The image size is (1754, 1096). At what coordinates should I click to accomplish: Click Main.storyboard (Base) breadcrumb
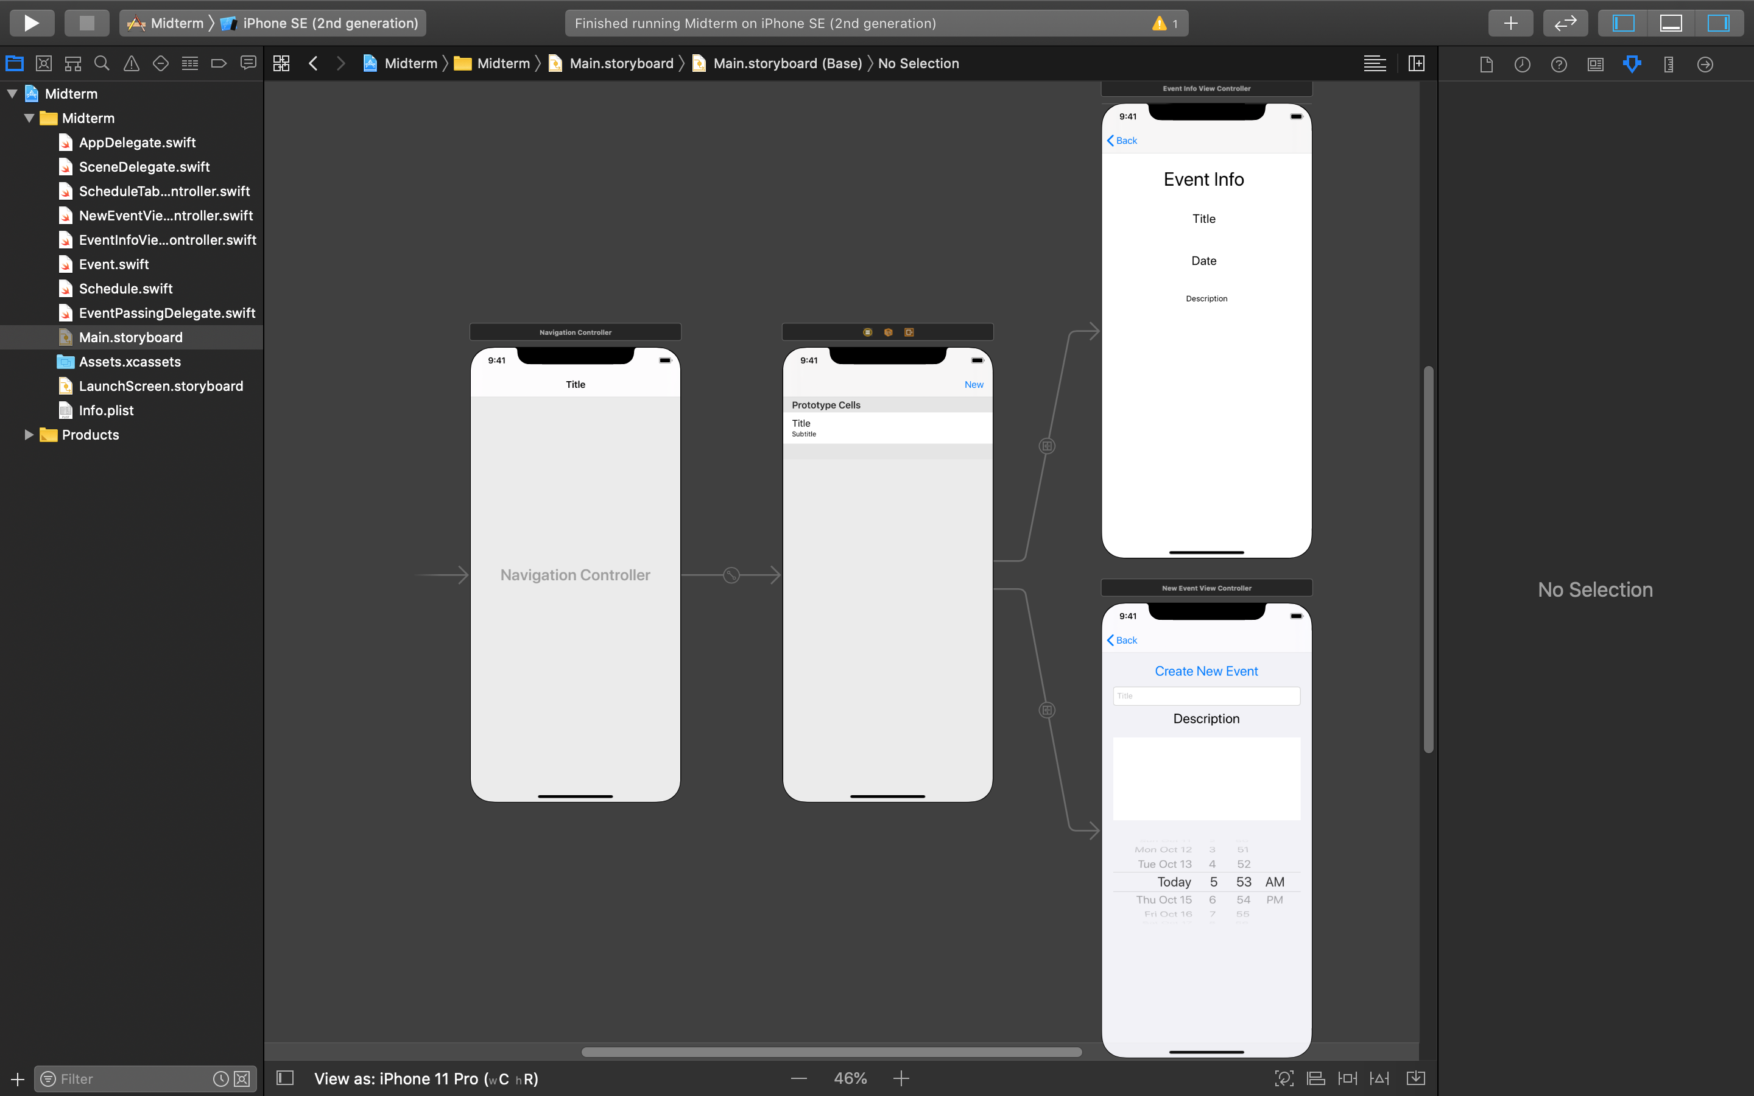coord(777,64)
